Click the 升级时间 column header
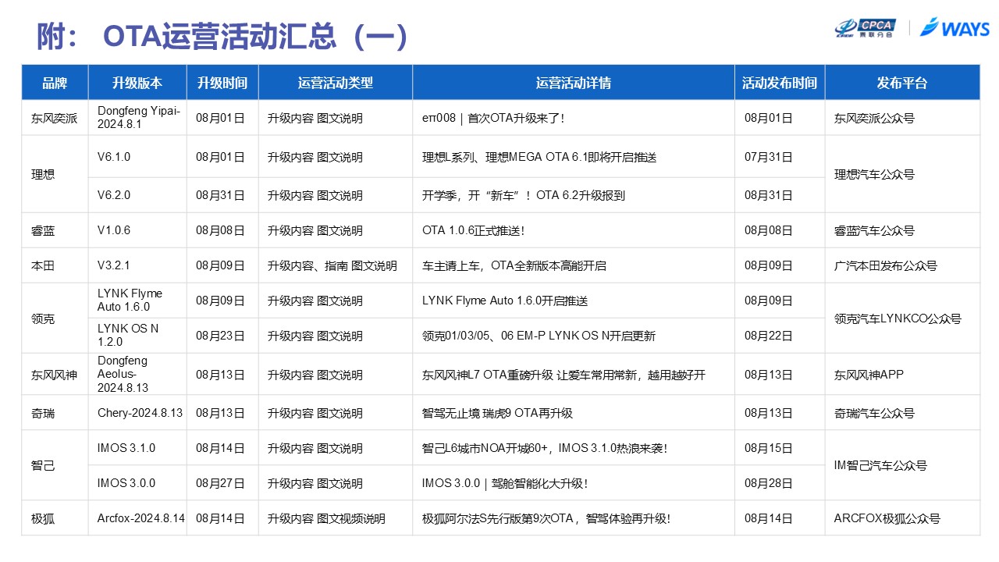Image resolution: width=999 pixels, height=562 pixels. tap(222, 83)
